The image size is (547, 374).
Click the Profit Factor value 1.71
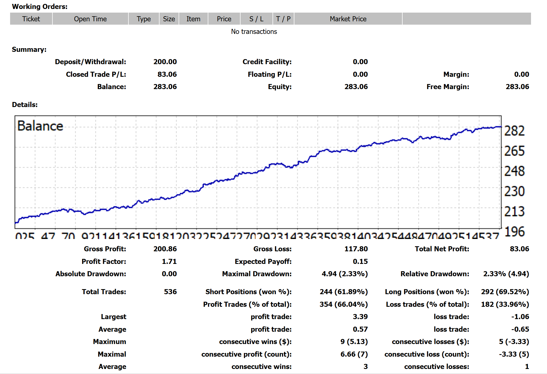pos(169,261)
